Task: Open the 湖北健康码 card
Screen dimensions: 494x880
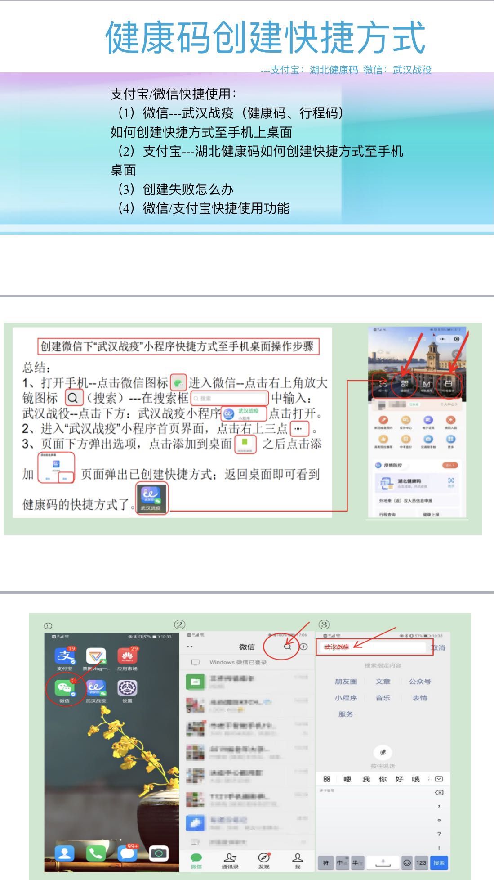Action: coord(417,483)
